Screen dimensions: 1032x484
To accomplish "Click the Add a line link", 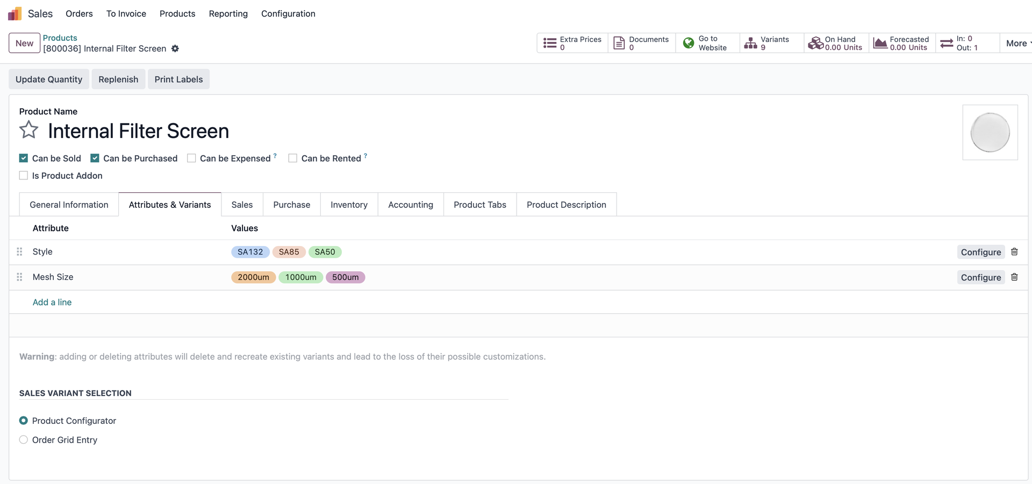I will [52, 302].
